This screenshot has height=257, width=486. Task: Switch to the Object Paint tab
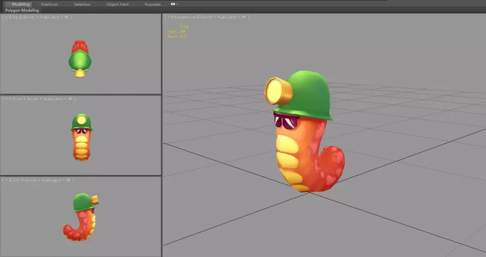pos(117,4)
